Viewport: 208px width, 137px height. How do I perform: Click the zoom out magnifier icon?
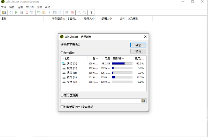84,13
